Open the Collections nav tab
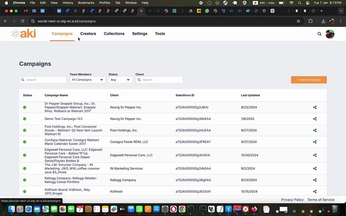The width and height of the screenshot is (346, 216). 114,34
